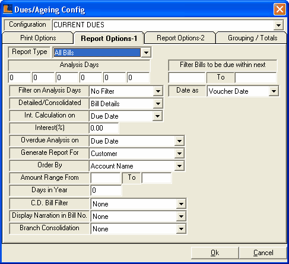Viewport: 289px width, 264px height.
Task: Click the All Bills highlighted selection
Action: point(97,53)
